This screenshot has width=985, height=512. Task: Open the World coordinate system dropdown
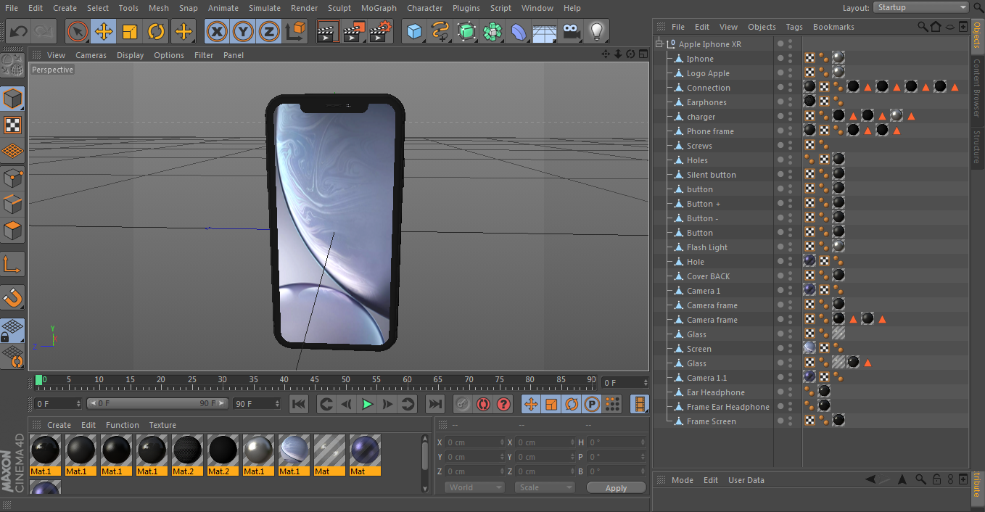click(474, 487)
